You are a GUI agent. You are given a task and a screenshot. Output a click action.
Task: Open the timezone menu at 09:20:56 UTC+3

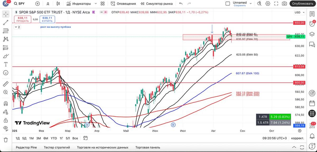coord(274,138)
